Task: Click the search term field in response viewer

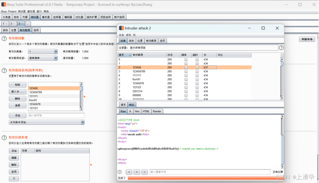Action: click(x=210, y=172)
